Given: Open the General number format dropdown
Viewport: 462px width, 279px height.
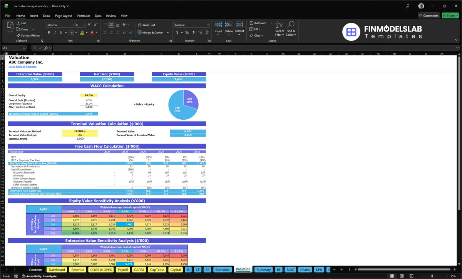Looking at the screenshot, I should 208,25.
